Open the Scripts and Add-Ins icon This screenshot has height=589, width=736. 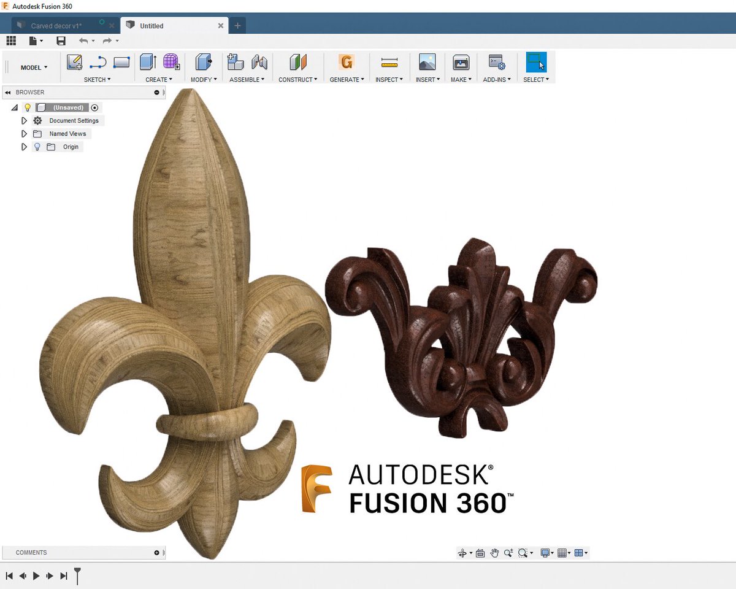pos(497,62)
